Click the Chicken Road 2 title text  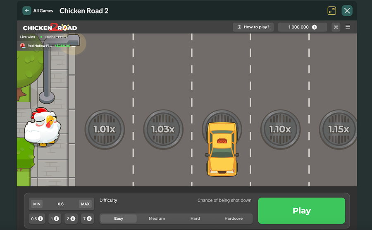[84, 11]
